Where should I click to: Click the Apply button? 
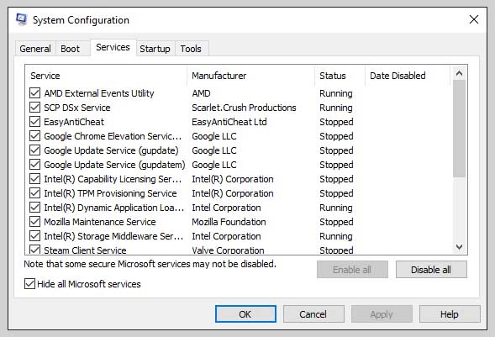[x=382, y=314]
